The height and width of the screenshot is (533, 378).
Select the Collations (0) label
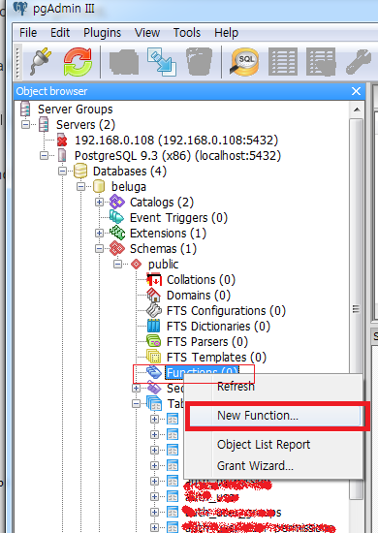201,280
